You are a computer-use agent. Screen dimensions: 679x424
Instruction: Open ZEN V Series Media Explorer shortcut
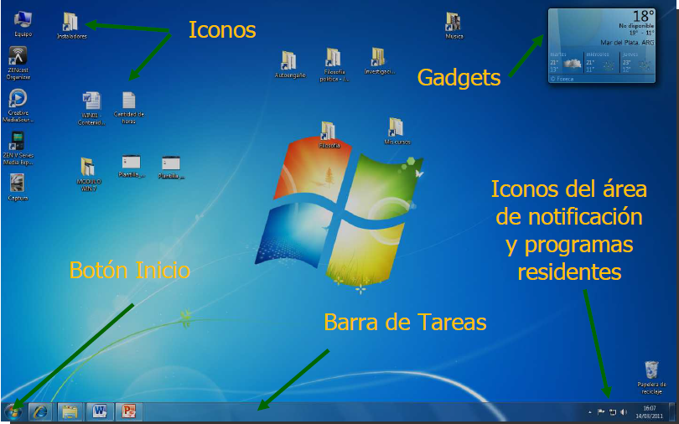[18, 140]
